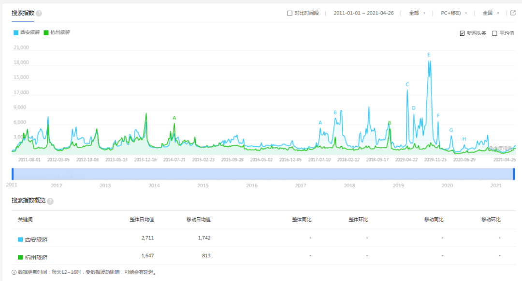This screenshot has width=522, height=281.
Task: Click the help icon beside 搜索指数 title
Action: click(39, 14)
